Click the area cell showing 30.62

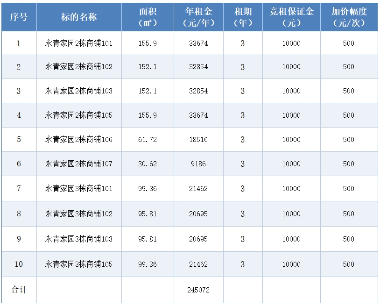pyautogui.click(x=148, y=164)
